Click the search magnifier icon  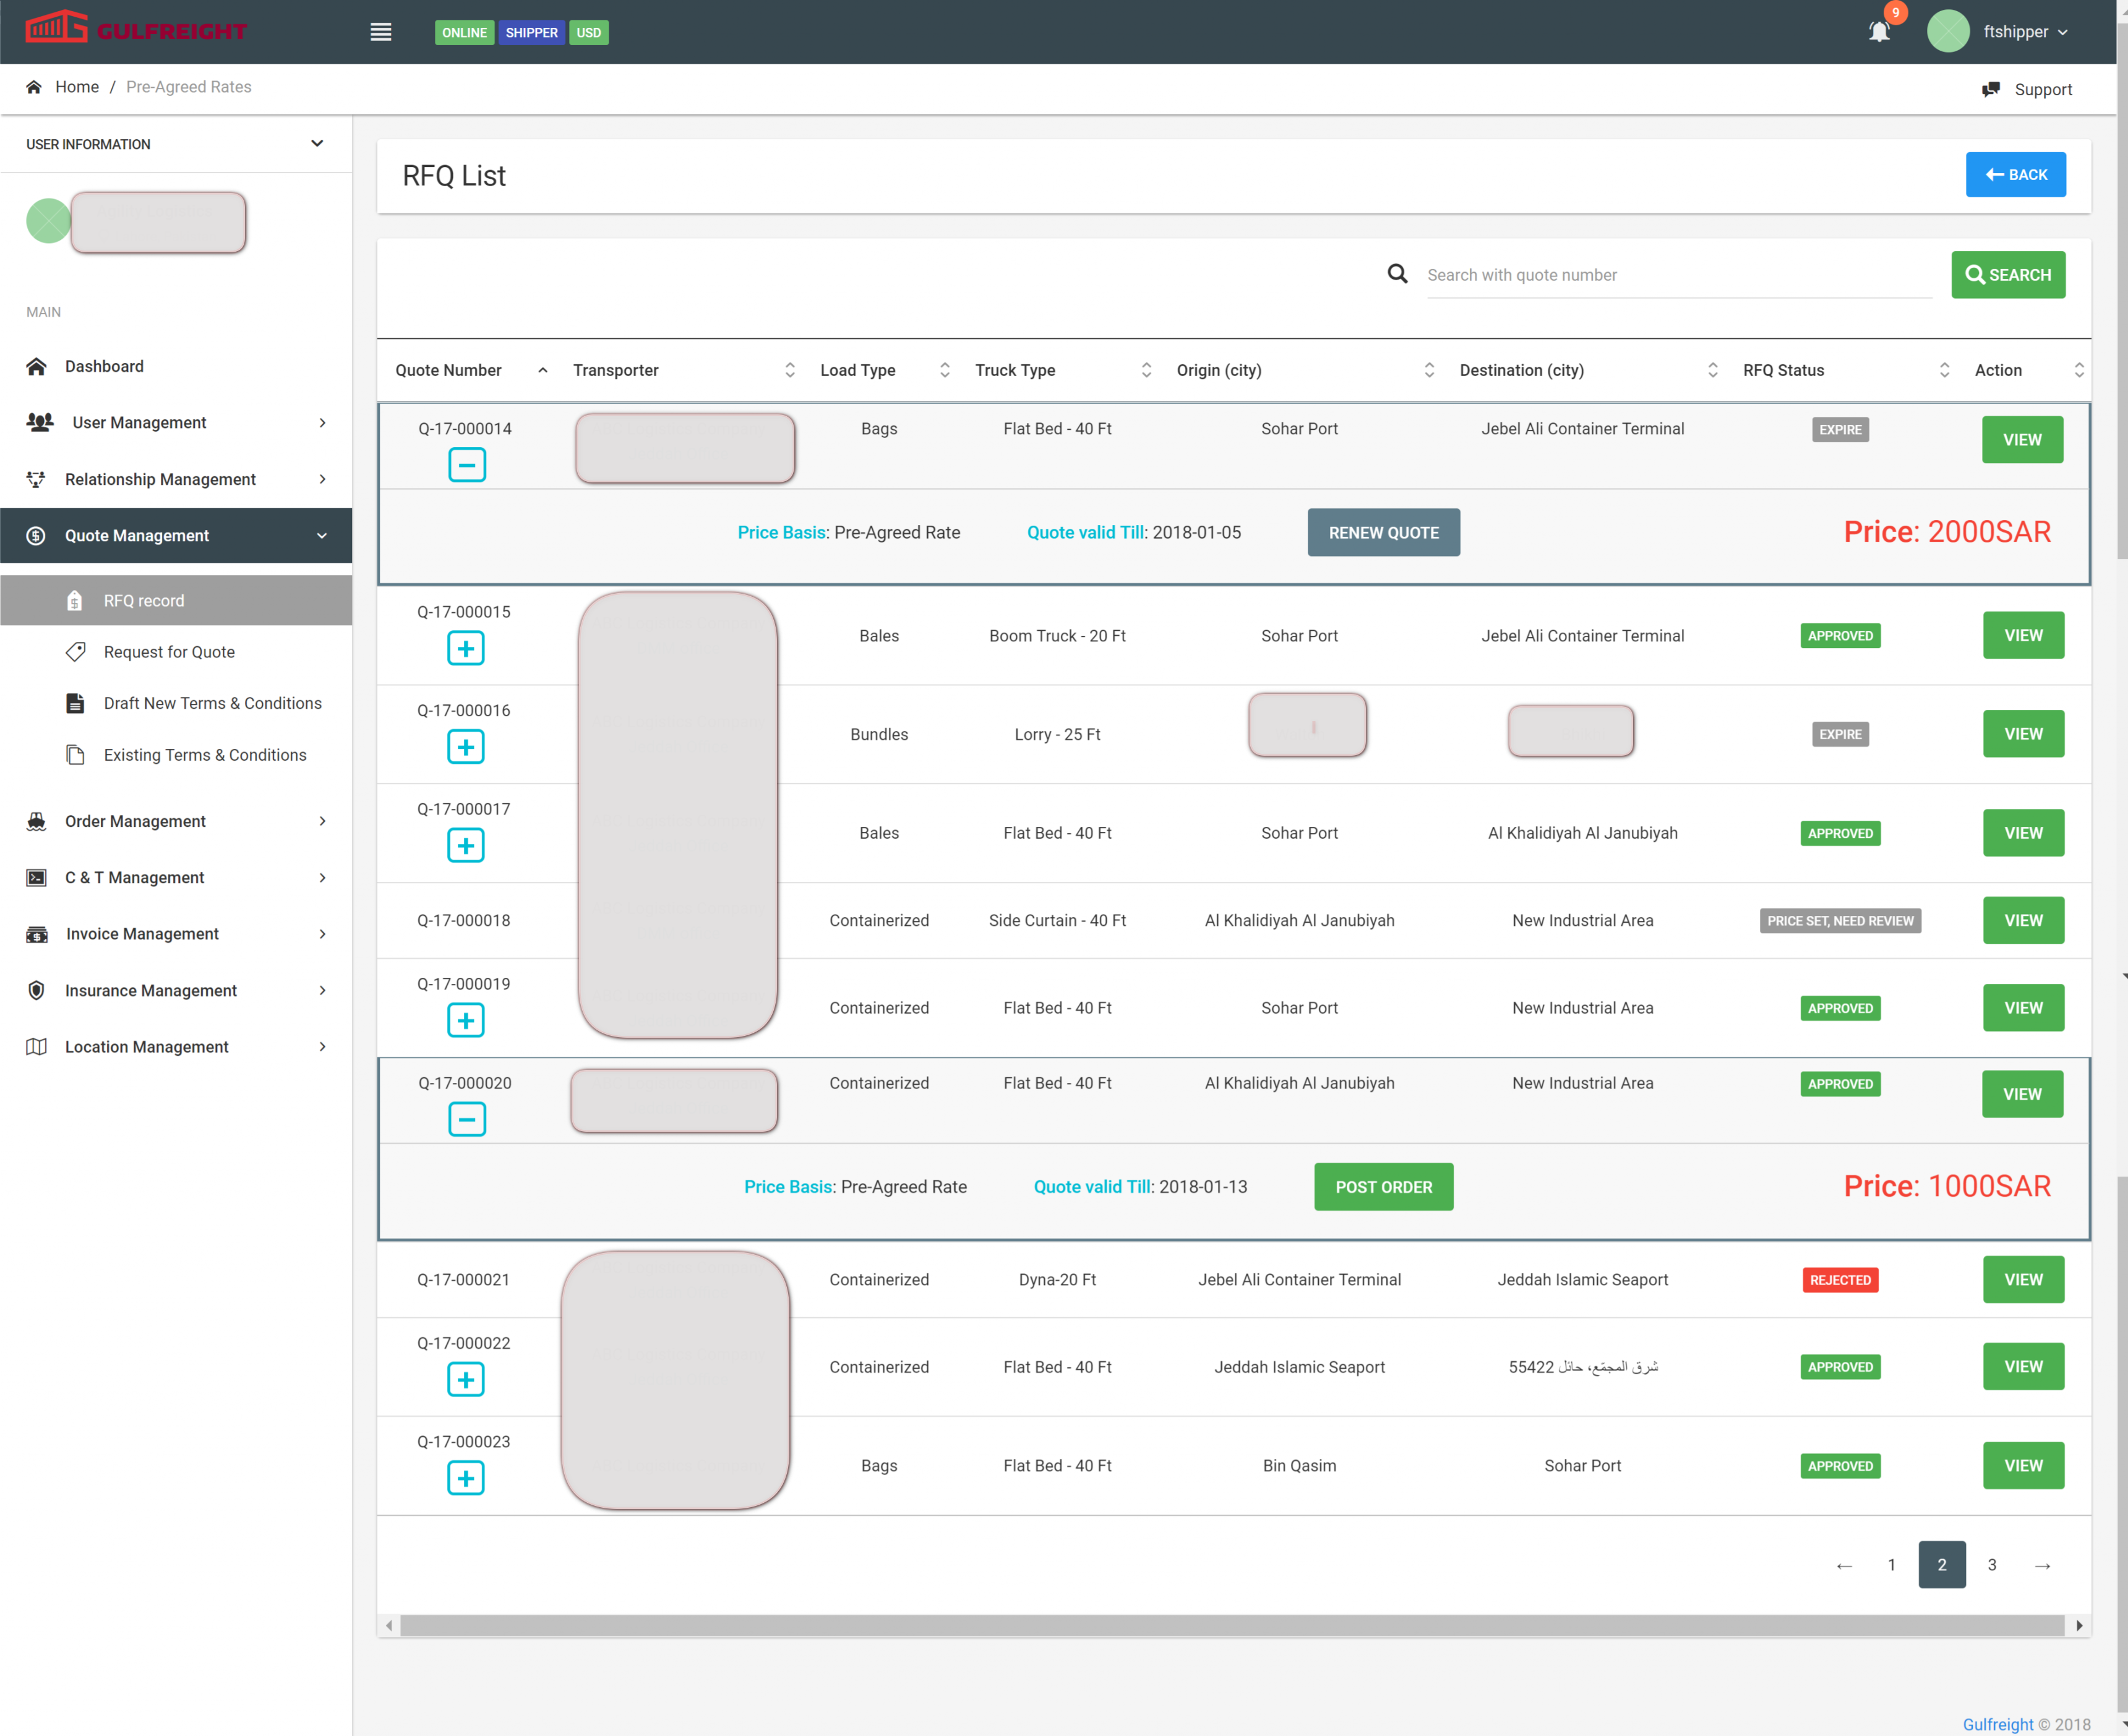click(x=1397, y=274)
